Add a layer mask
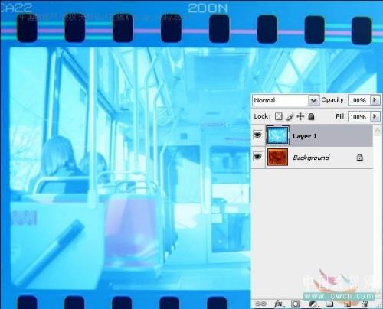This screenshot has width=383, height=309. (296, 304)
